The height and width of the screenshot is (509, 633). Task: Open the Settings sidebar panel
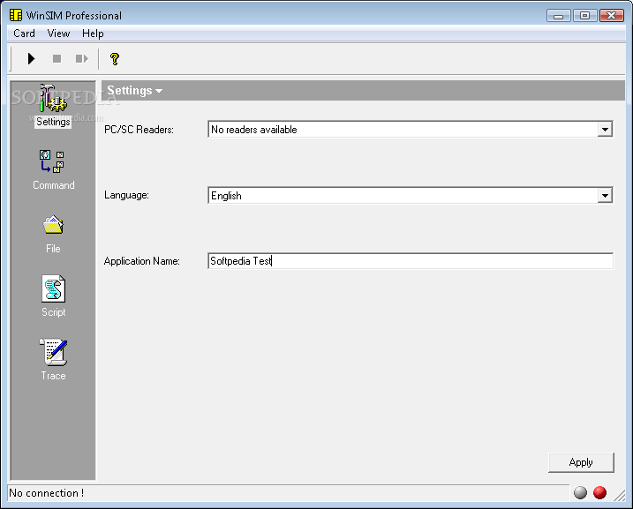(53, 106)
